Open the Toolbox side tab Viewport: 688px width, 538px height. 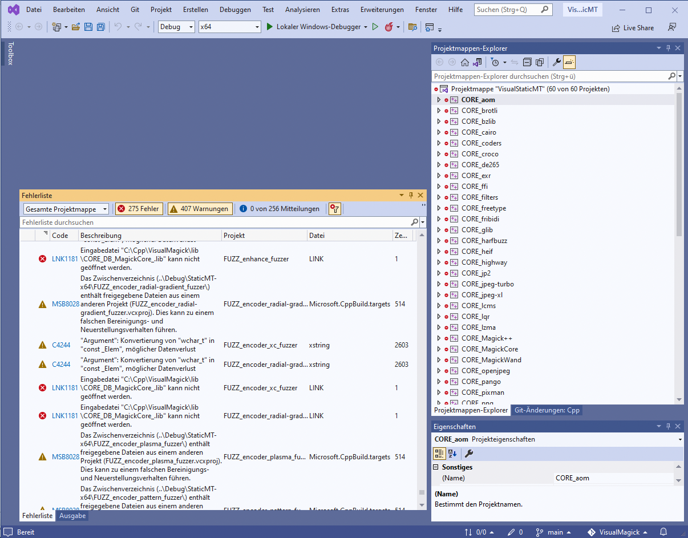click(x=10, y=53)
